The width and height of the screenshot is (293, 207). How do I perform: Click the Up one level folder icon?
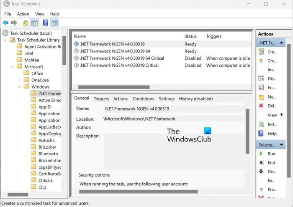tap(26, 23)
